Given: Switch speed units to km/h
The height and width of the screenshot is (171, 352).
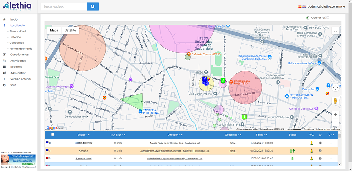Looking at the screenshot, I should point(113,135).
